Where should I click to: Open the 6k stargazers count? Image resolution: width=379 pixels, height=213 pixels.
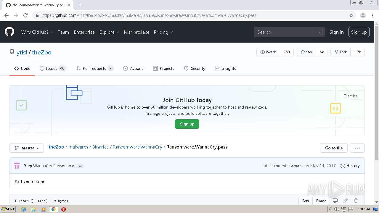[322, 52]
